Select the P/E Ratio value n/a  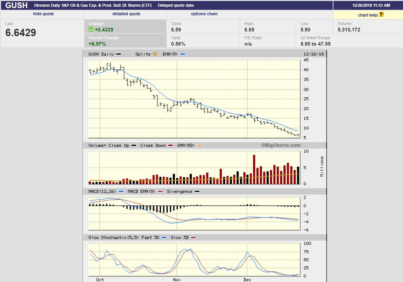coord(248,44)
